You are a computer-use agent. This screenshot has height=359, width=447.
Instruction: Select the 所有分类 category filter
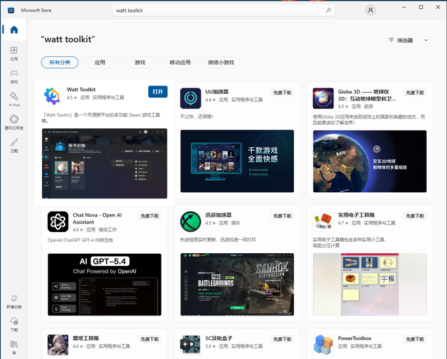[x=60, y=62]
